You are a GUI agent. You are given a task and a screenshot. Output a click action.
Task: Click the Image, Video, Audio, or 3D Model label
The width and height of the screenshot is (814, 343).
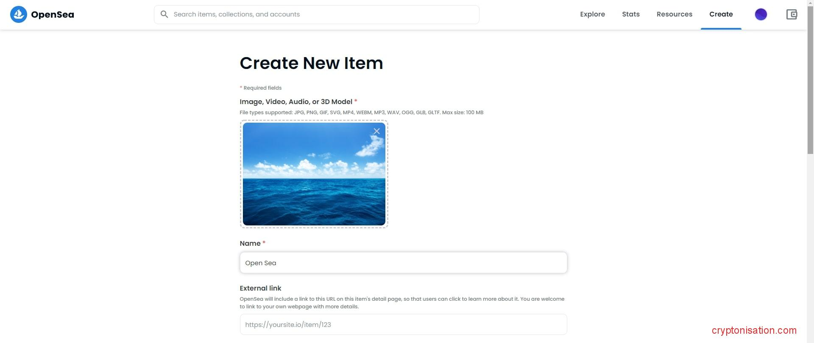pos(296,102)
